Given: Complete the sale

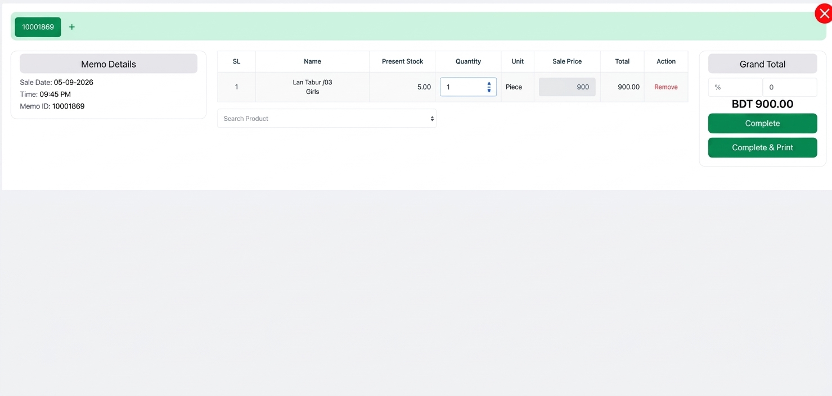Looking at the screenshot, I should pos(762,123).
